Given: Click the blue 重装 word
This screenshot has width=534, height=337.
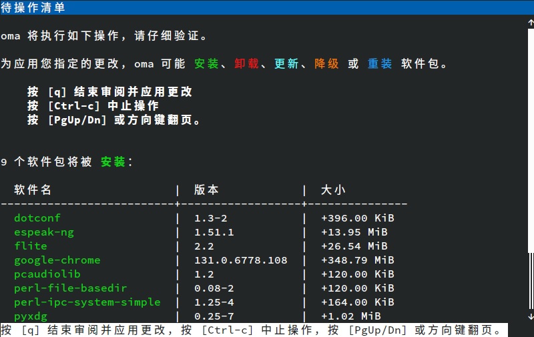Looking at the screenshot, I should (x=380, y=63).
